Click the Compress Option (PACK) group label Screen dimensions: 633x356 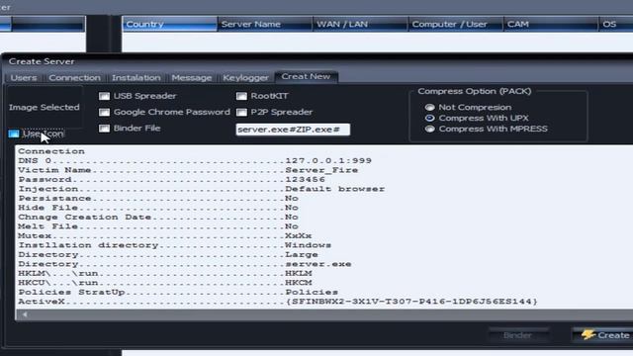click(475, 91)
